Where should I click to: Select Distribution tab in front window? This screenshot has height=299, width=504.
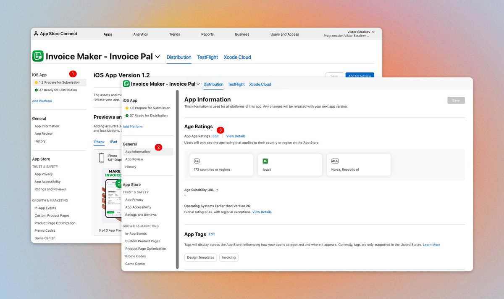point(213,84)
